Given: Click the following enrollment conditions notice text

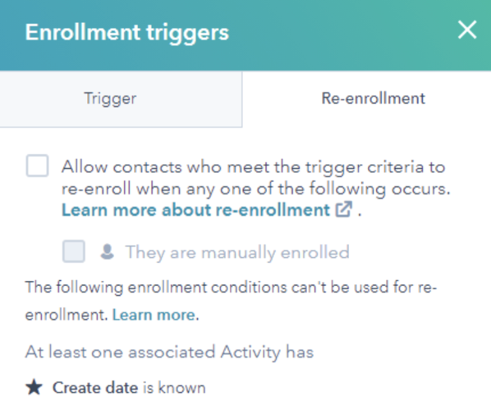Looking at the screenshot, I should click(x=230, y=287).
